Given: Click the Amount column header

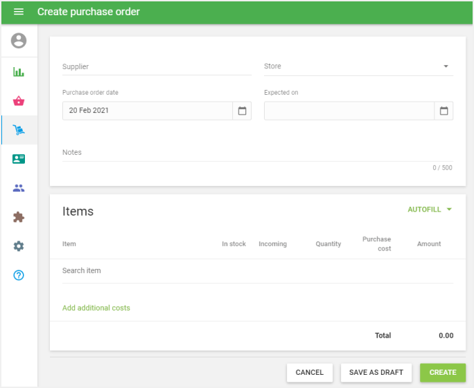Looking at the screenshot, I should click(429, 243).
